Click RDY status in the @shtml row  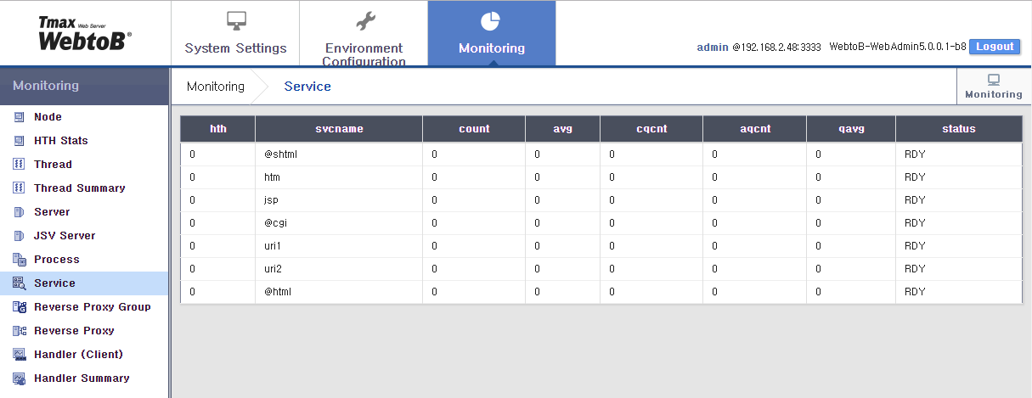[915, 154]
